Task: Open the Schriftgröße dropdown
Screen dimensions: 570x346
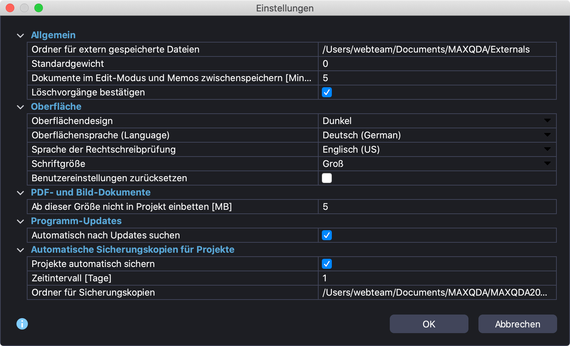Action: [x=437, y=164]
